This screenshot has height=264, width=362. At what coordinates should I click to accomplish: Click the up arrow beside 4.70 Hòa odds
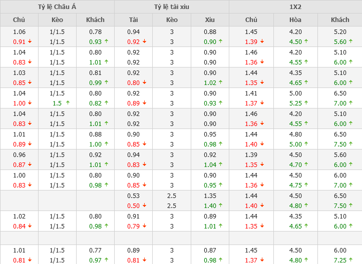click(306, 165)
